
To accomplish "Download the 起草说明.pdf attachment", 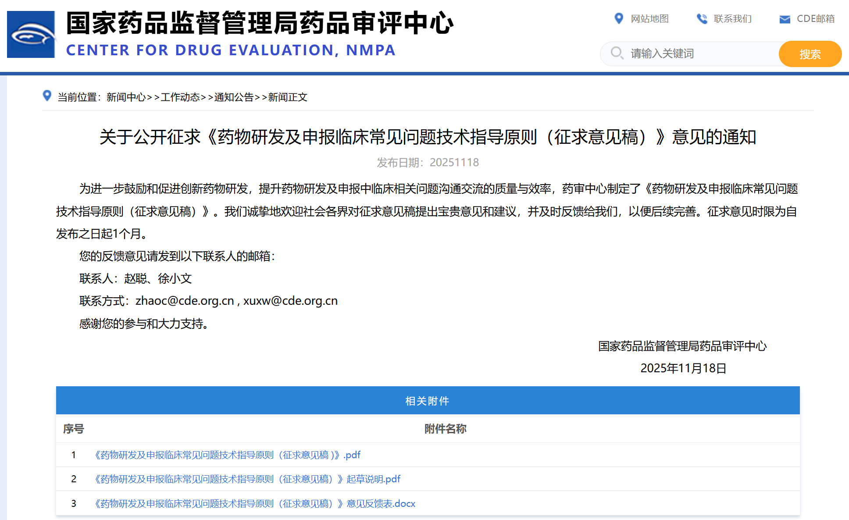I will pyautogui.click(x=247, y=479).
